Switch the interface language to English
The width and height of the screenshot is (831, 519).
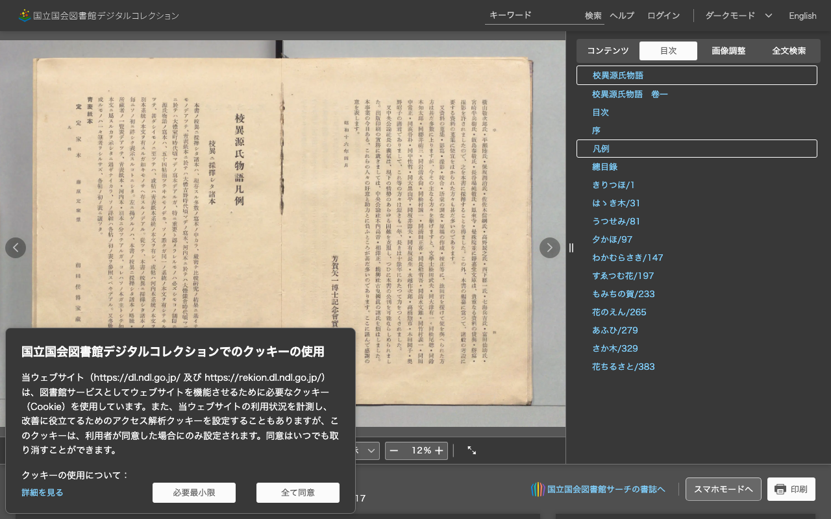point(802,16)
